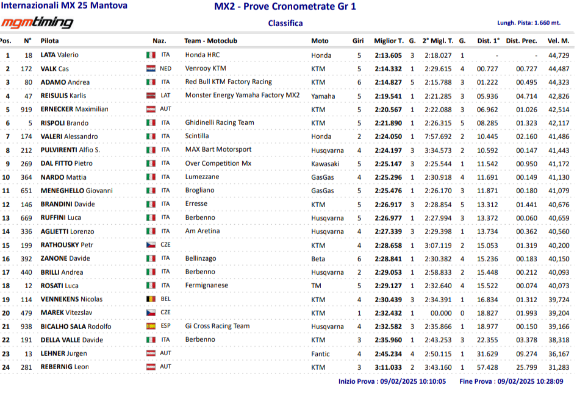Click the Classifica heading
The image size is (577, 396).
pos(285,24)
